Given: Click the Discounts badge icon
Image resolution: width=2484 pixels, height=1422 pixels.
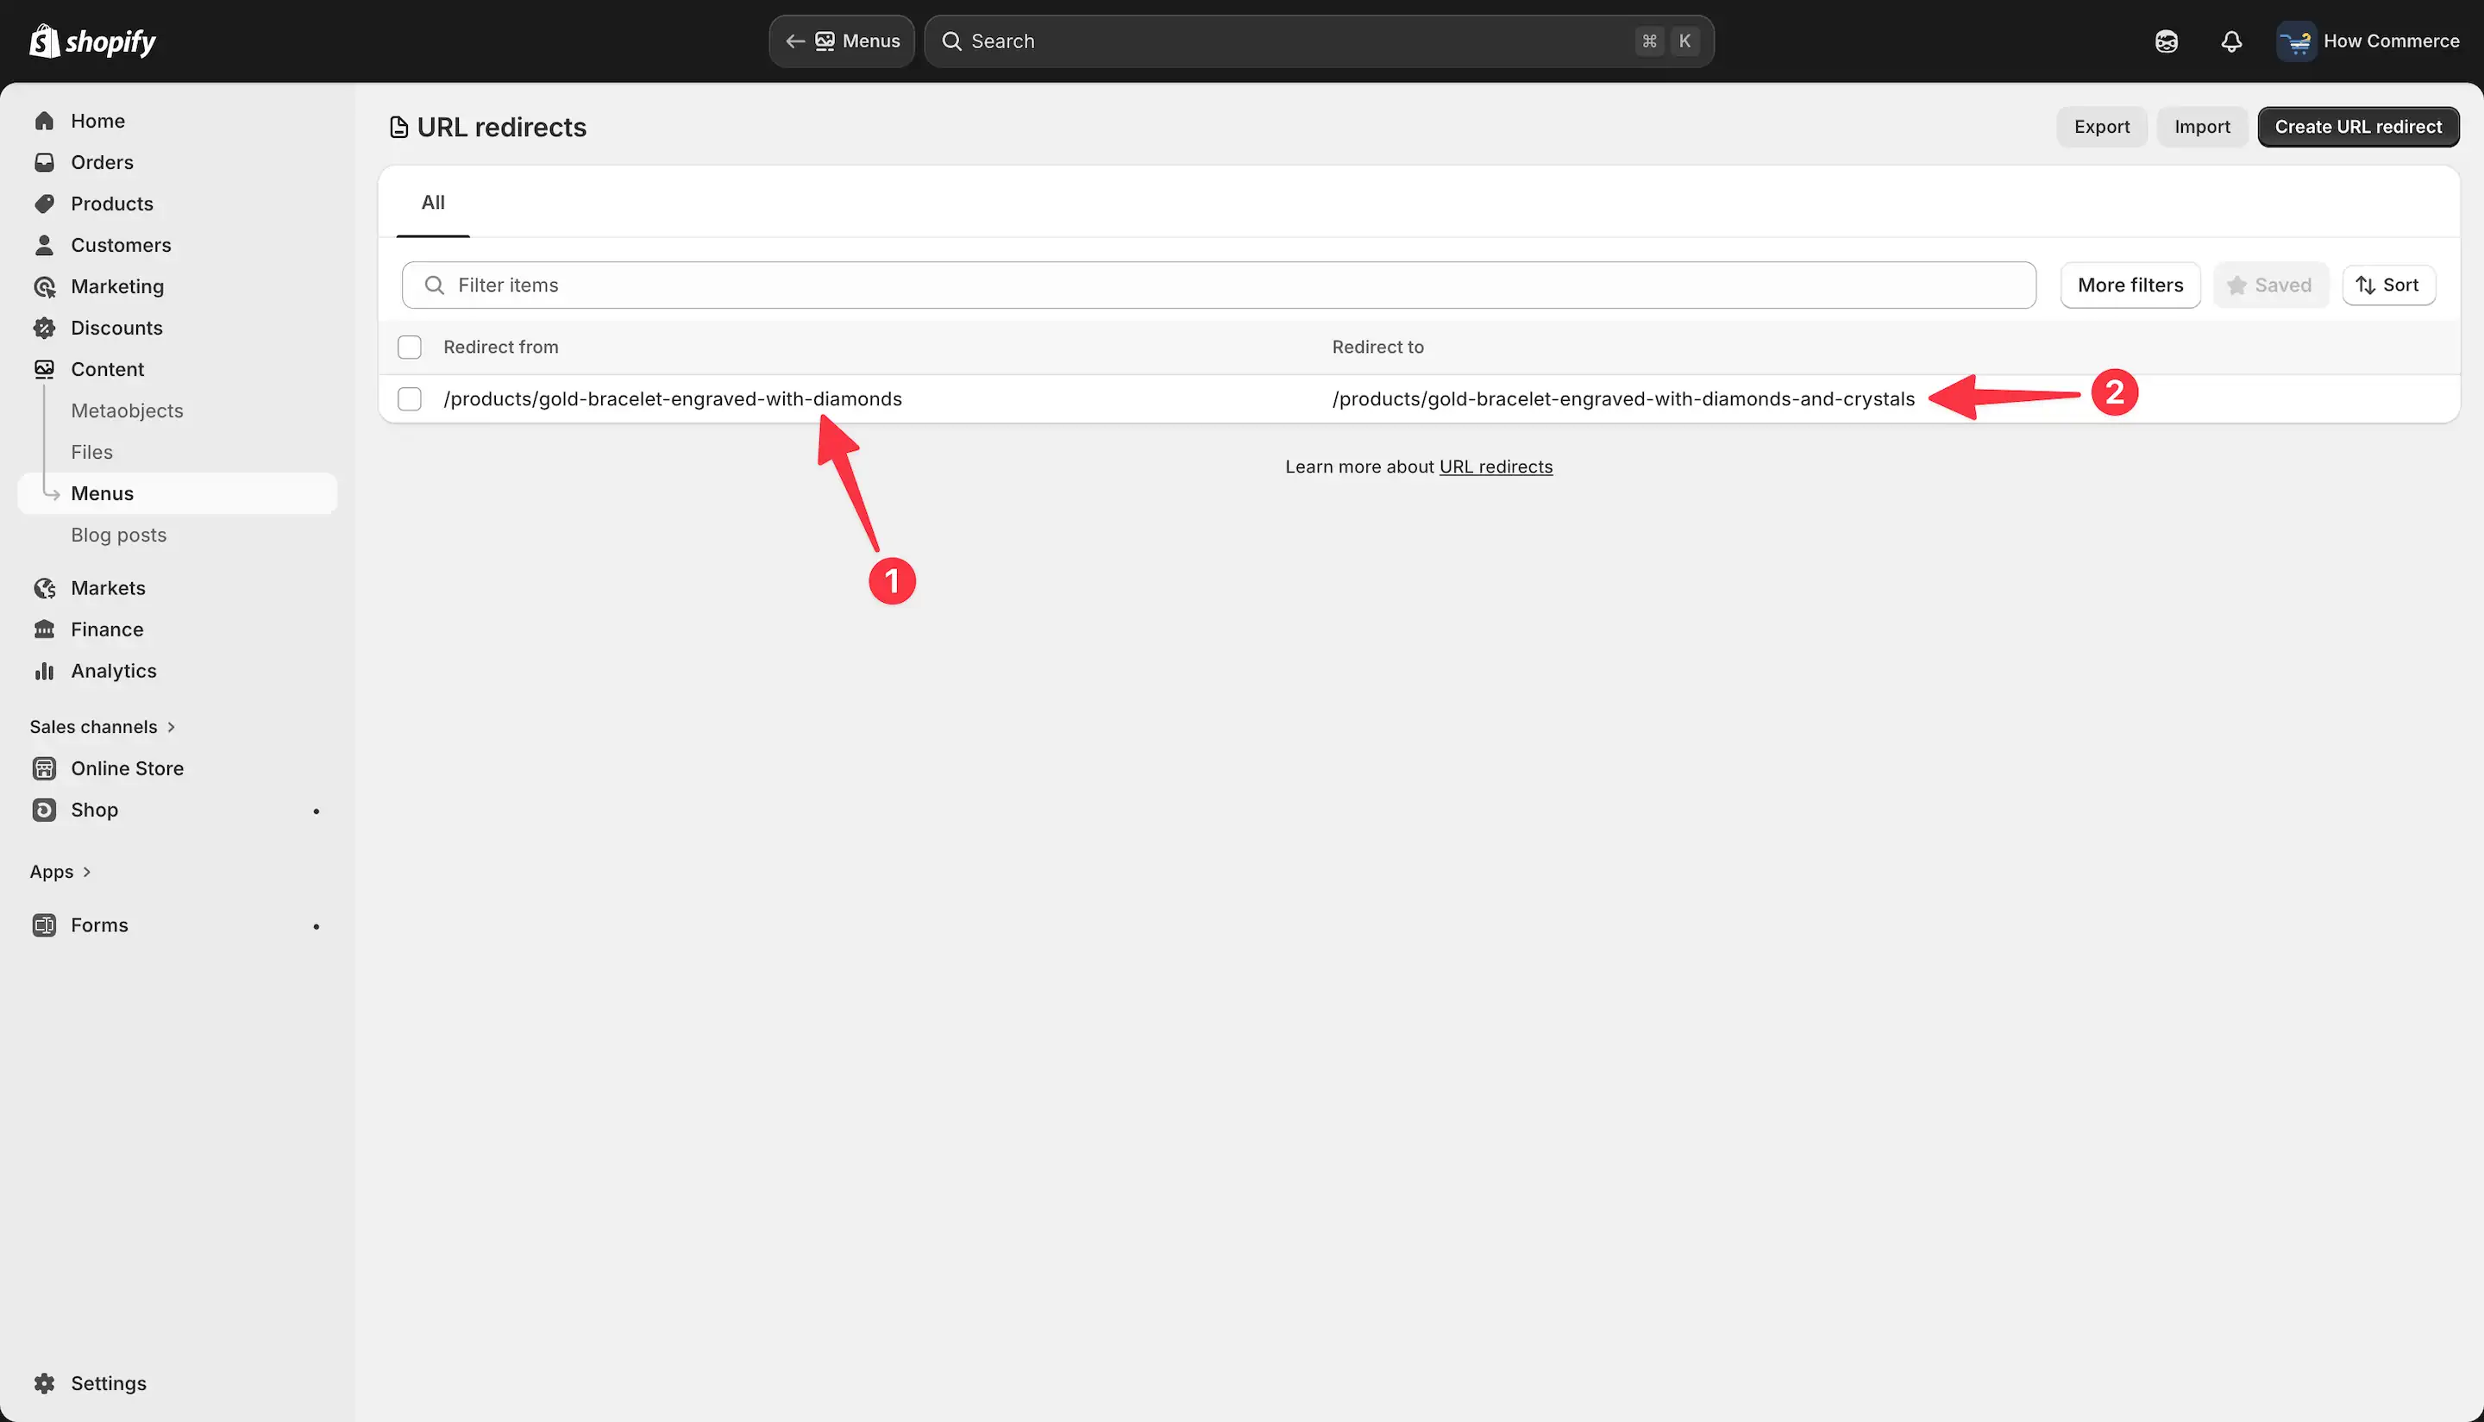Looking at the screenshot, I should tap(44, 329).
